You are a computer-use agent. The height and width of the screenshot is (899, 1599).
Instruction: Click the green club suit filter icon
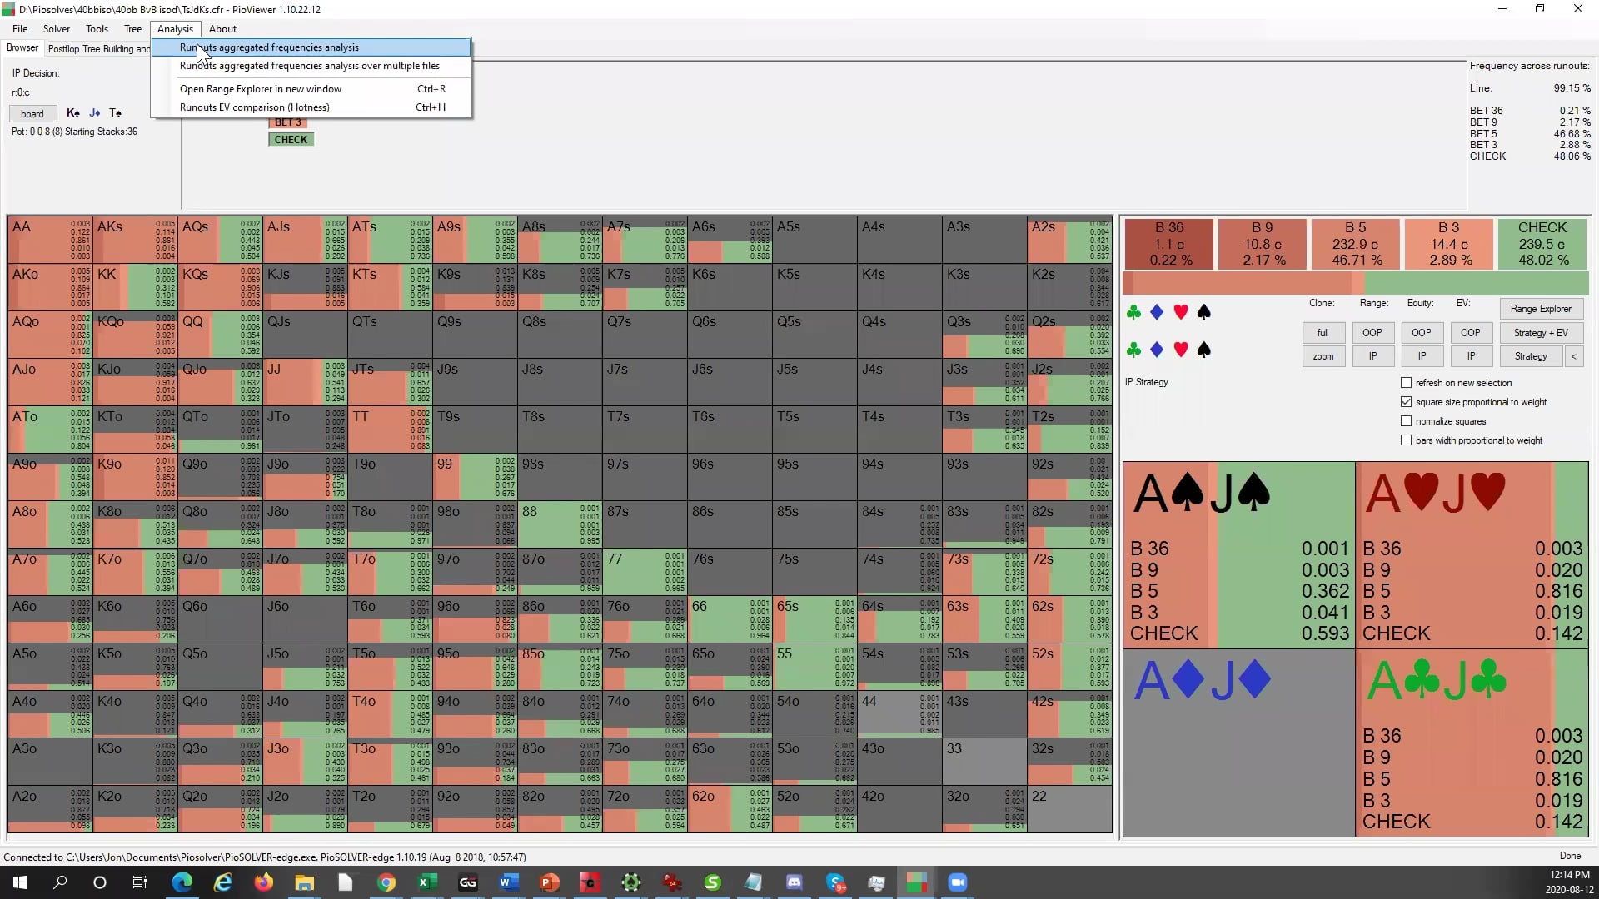1134,312
